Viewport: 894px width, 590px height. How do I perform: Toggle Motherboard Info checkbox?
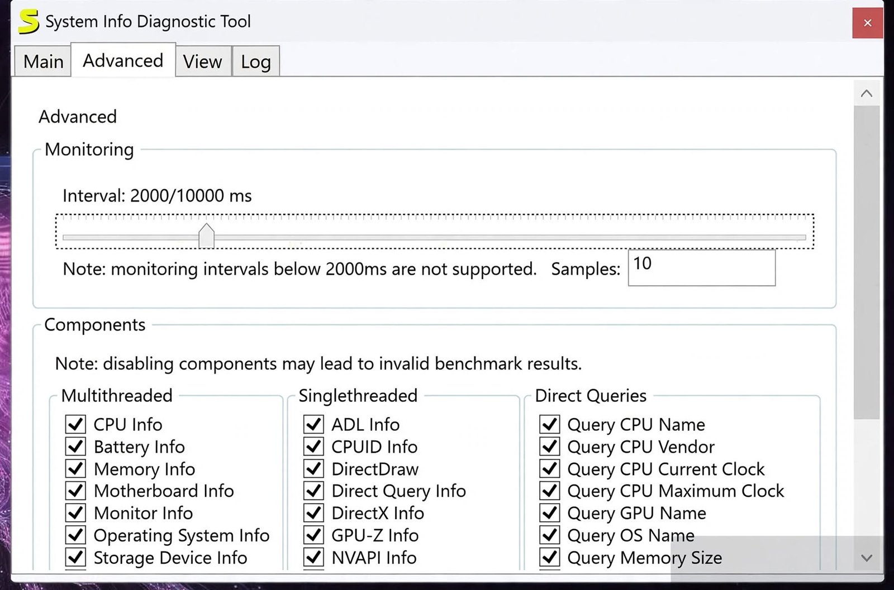pyautogui.click(x=75, y=491)
